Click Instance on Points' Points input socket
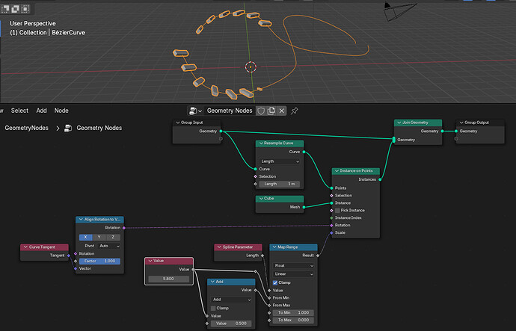This screenshot has height=331, width=516. tap(331, 188)
